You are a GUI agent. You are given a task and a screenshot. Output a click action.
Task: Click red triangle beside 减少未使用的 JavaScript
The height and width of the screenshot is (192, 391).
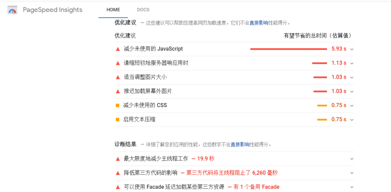118,49
